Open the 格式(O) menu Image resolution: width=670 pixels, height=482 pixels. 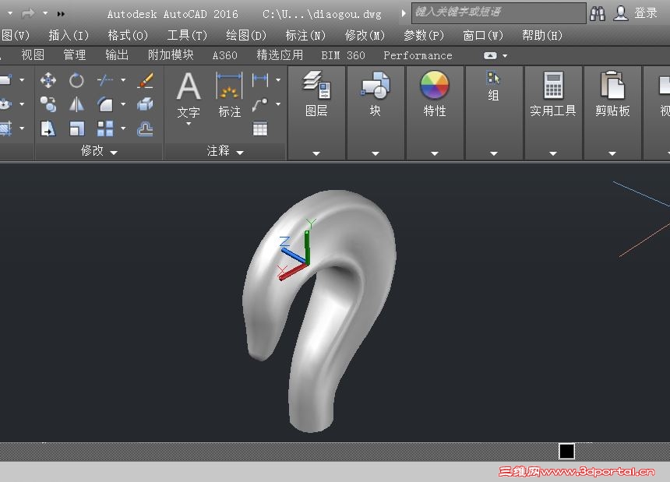[x=128, y=35]
